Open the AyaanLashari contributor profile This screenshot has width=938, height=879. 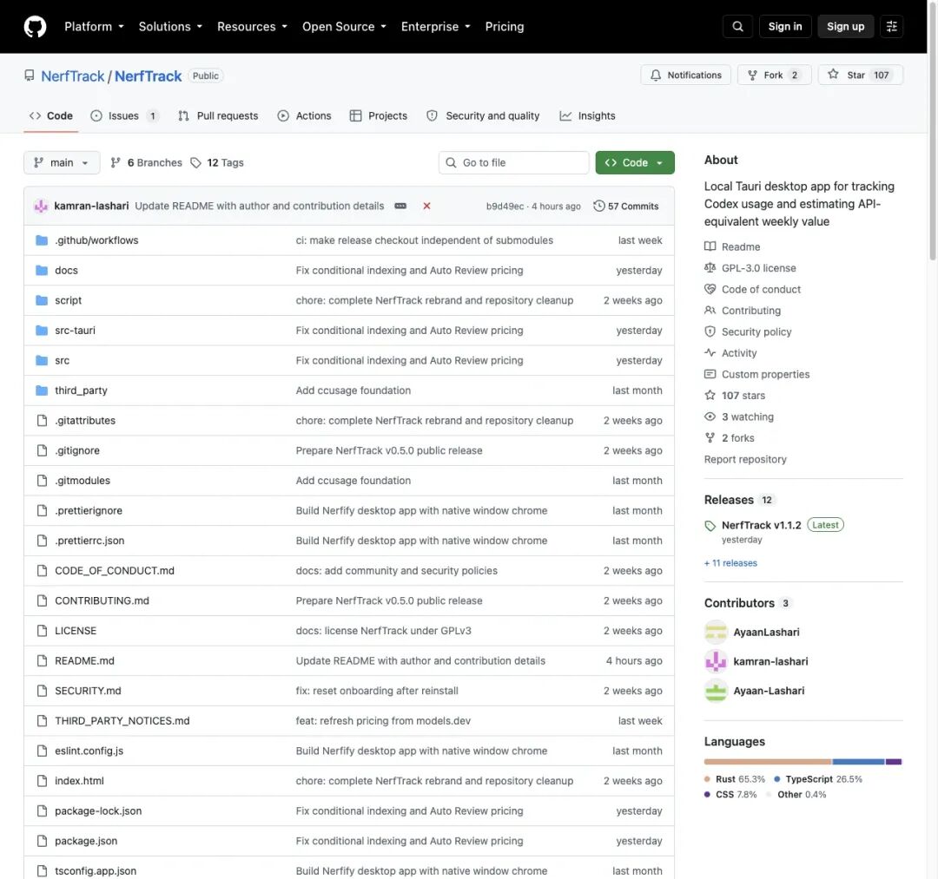coord(766,633)
